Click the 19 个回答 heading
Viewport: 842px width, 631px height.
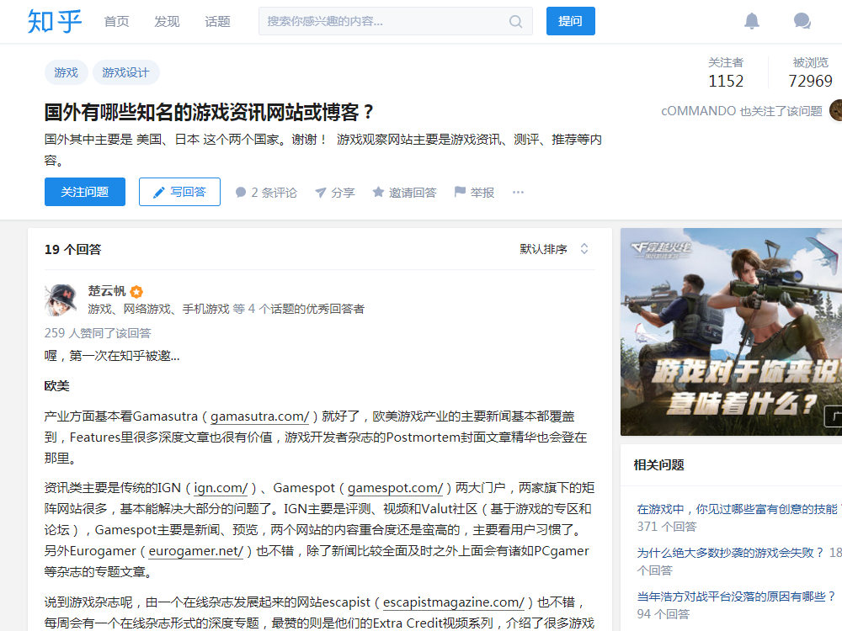click(73, 250)
